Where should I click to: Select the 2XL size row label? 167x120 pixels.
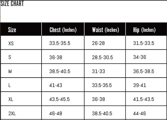point(12,114)
